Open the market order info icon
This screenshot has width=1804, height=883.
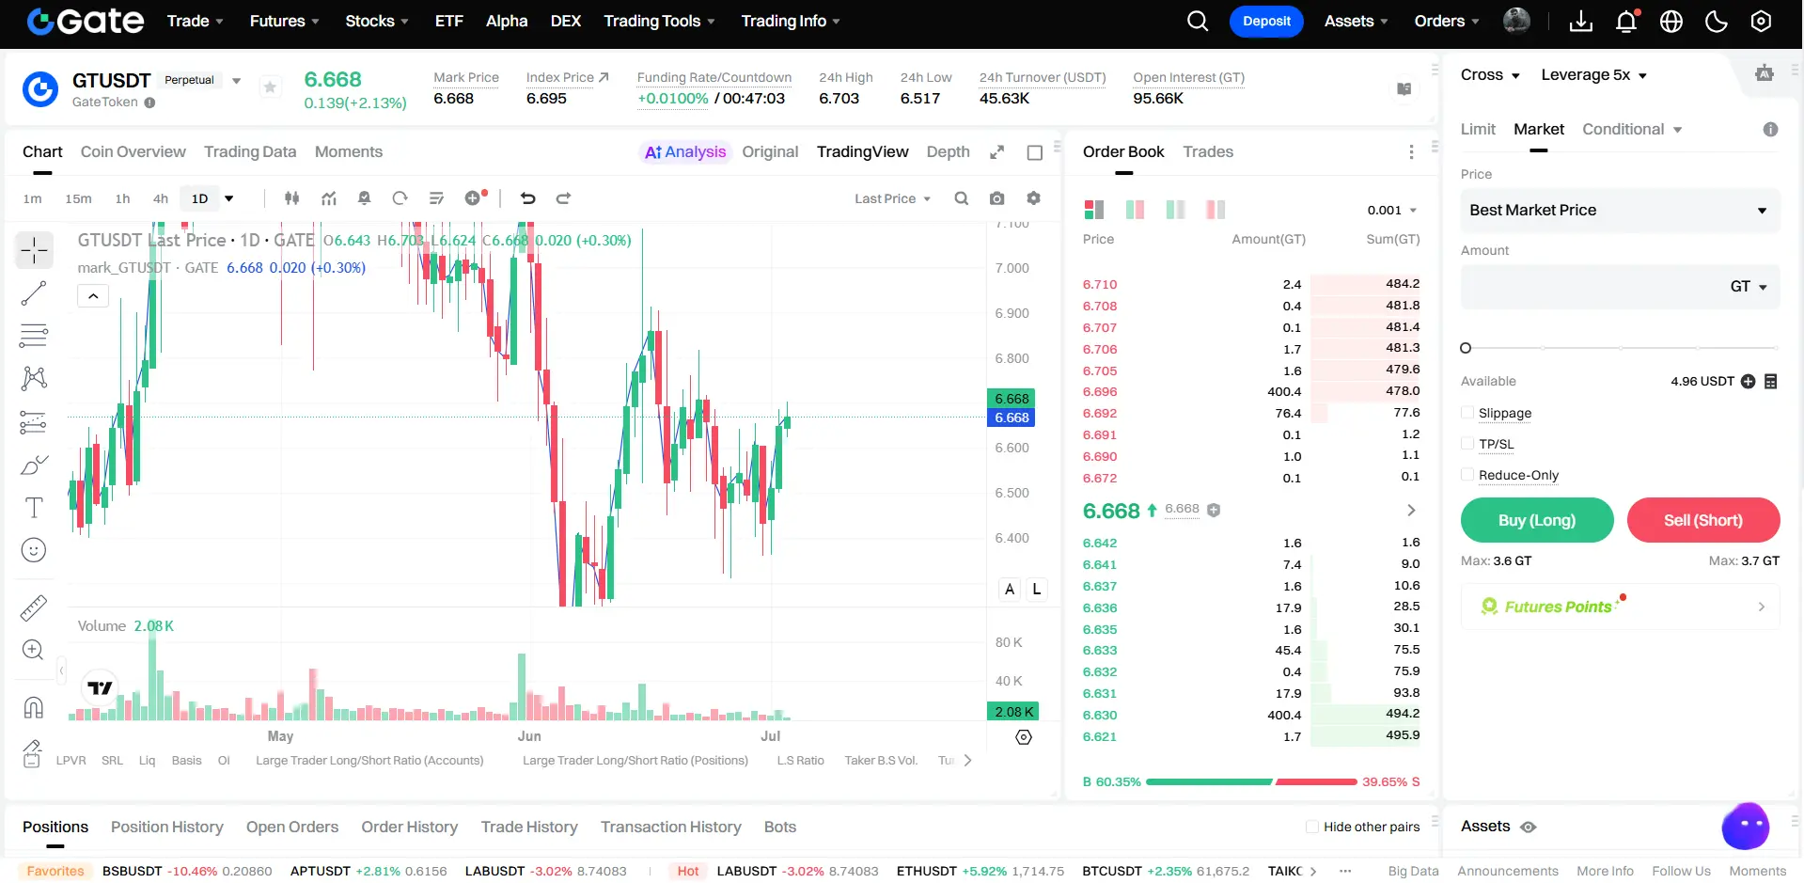[x=1771, y=130]
